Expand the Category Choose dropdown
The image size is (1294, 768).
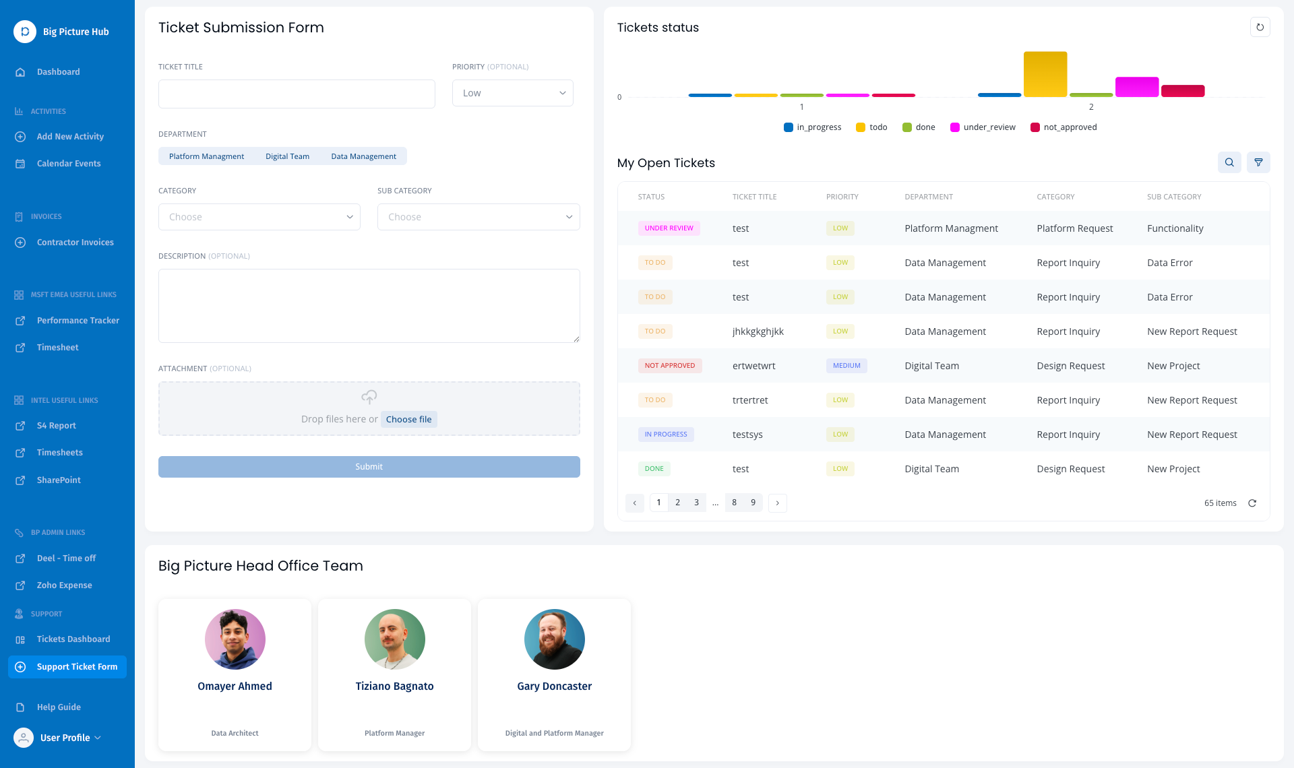[259, 217]
